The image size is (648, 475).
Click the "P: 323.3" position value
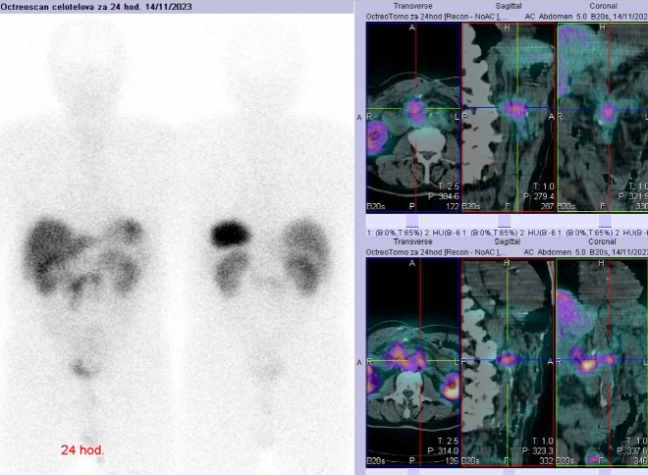[538, 451]
